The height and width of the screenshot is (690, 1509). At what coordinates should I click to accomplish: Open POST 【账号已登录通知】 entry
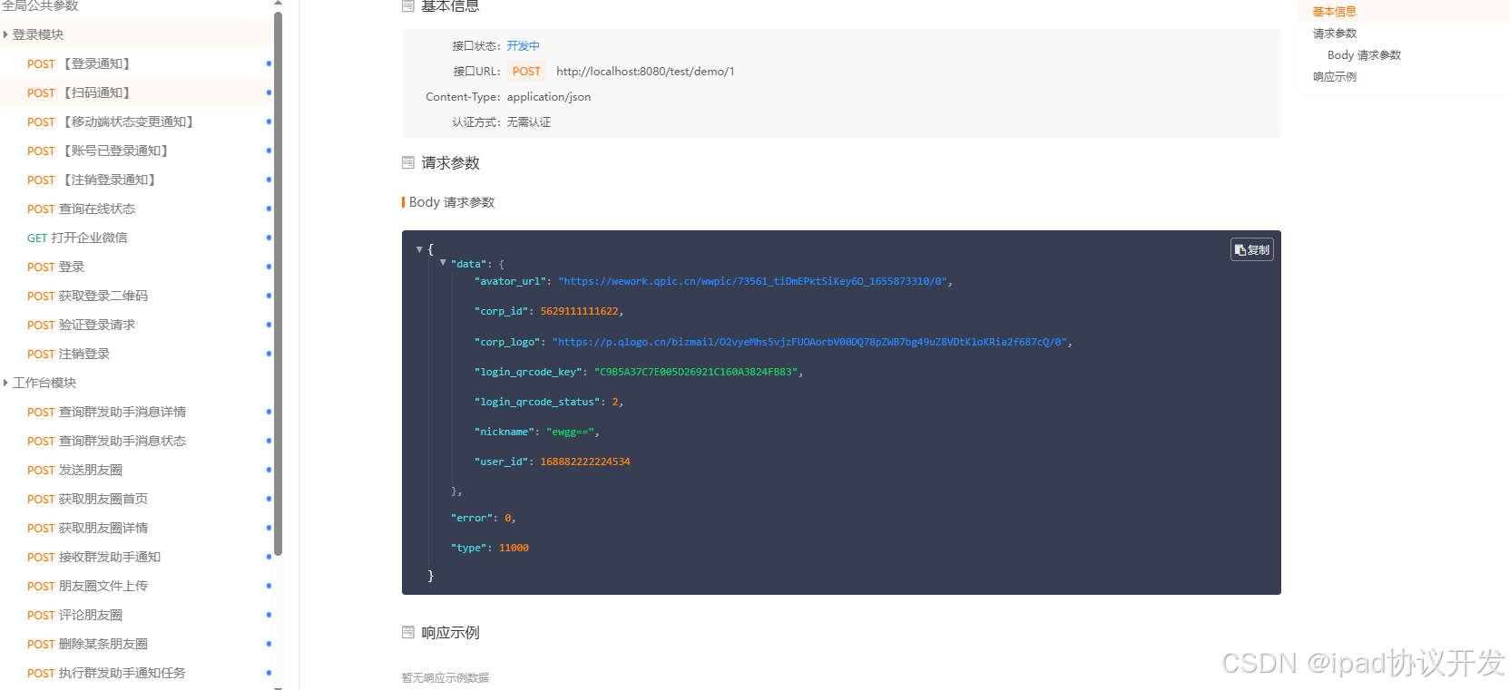pyautogui.click(x=136, y=151)
